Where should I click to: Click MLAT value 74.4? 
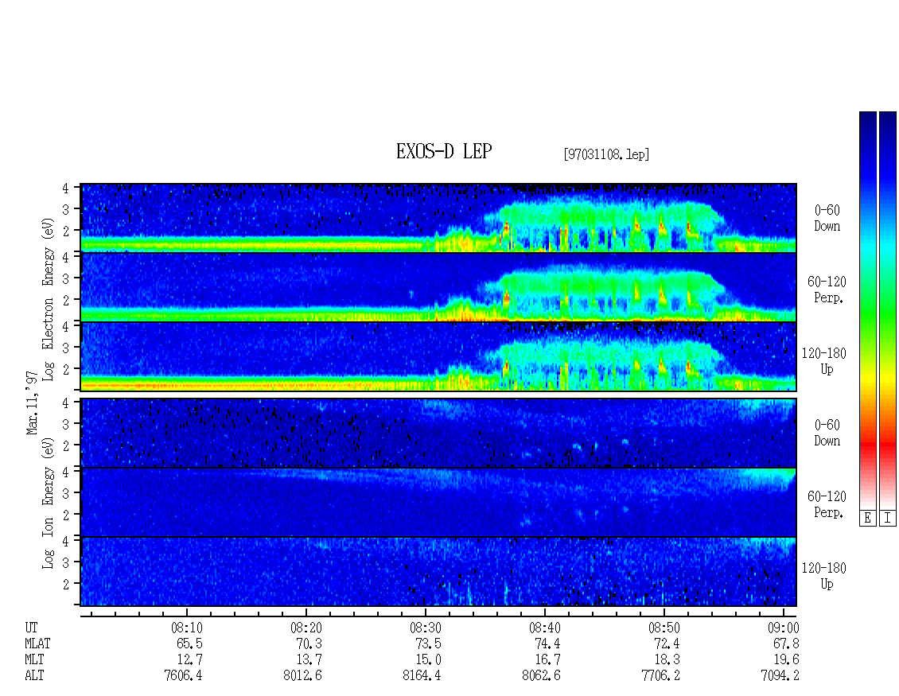coord(547,644)
